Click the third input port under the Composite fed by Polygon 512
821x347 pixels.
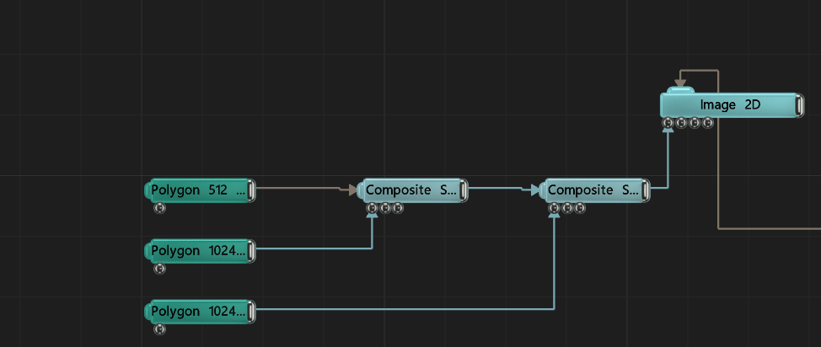pyautogui.click(x=399, y=208)
